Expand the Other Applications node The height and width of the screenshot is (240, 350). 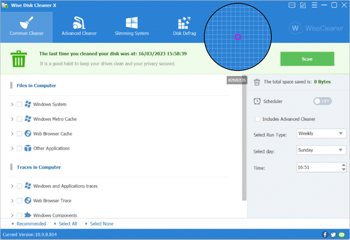12,148
